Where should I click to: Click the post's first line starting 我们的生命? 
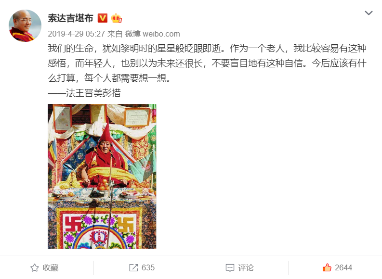207,49
